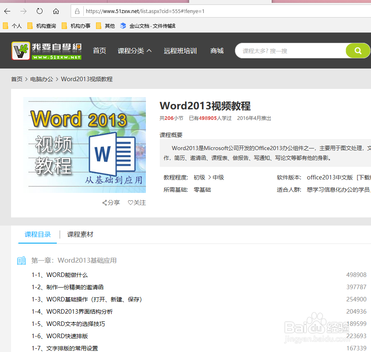Click the padlock security icon in address bar

click(77, 11)
